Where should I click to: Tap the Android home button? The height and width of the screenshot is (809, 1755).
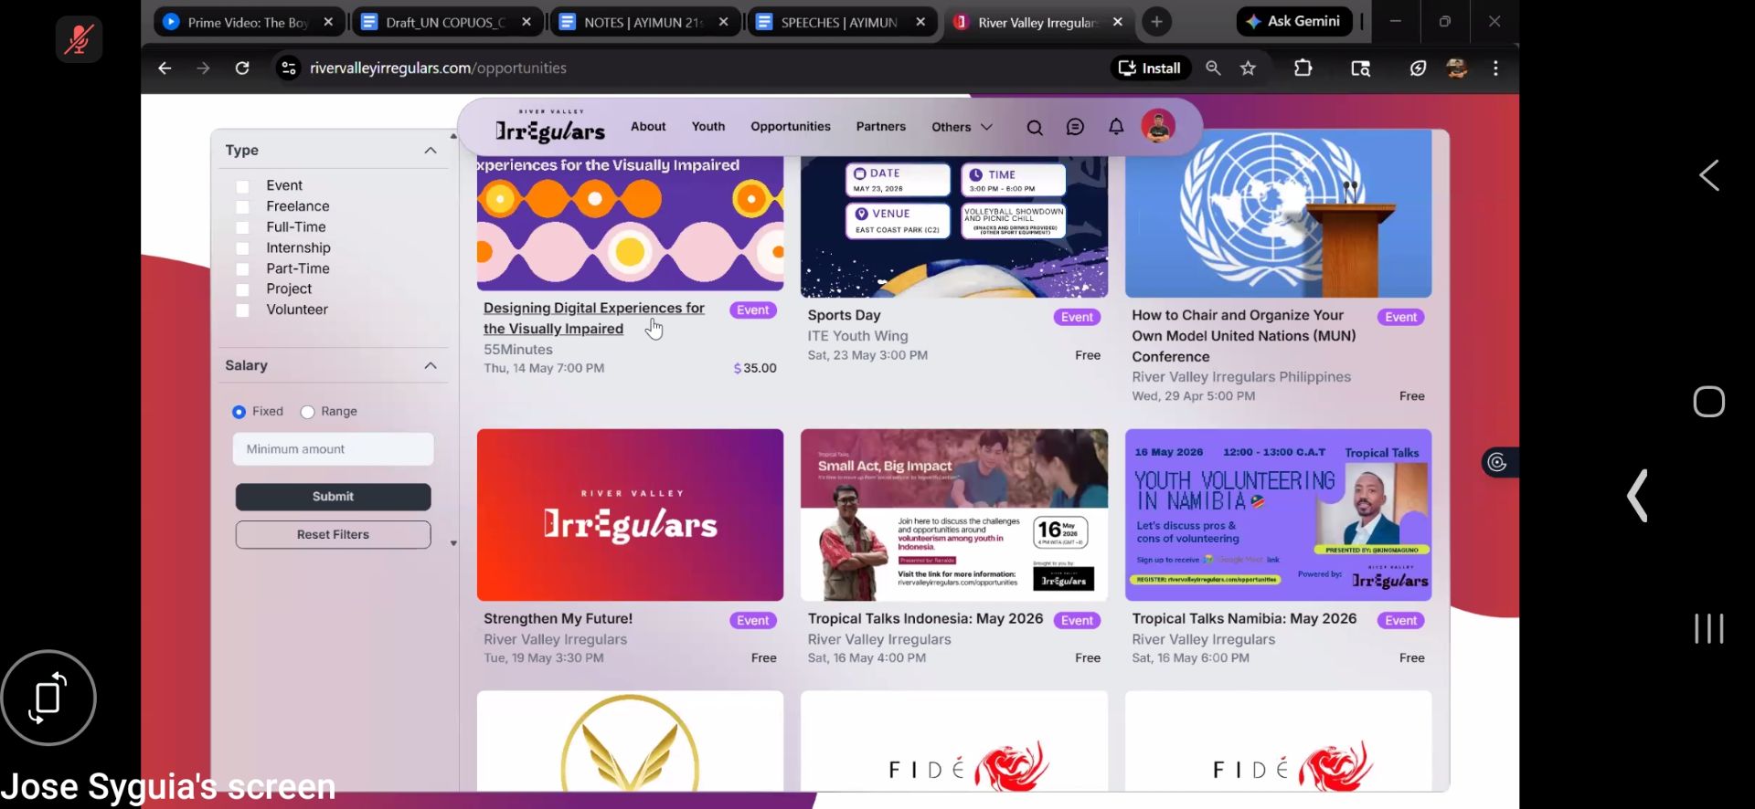[1708, 402]
